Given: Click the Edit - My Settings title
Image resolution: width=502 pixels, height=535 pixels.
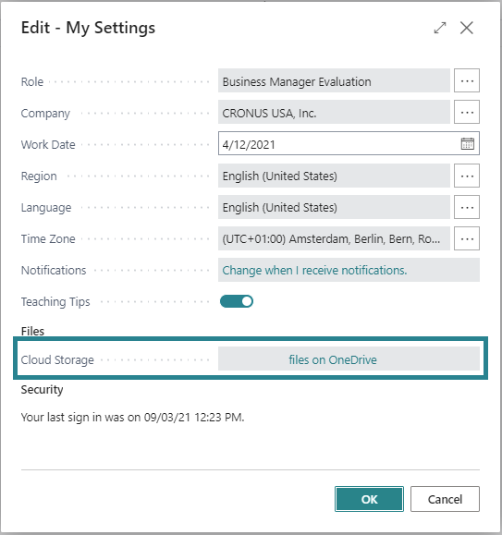Looking at the screenshot, I should 88,28.
